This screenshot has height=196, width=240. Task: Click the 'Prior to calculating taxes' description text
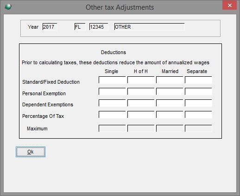pos(115,62)
